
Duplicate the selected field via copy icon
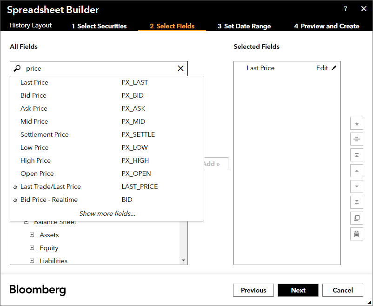tap(356, 218)
